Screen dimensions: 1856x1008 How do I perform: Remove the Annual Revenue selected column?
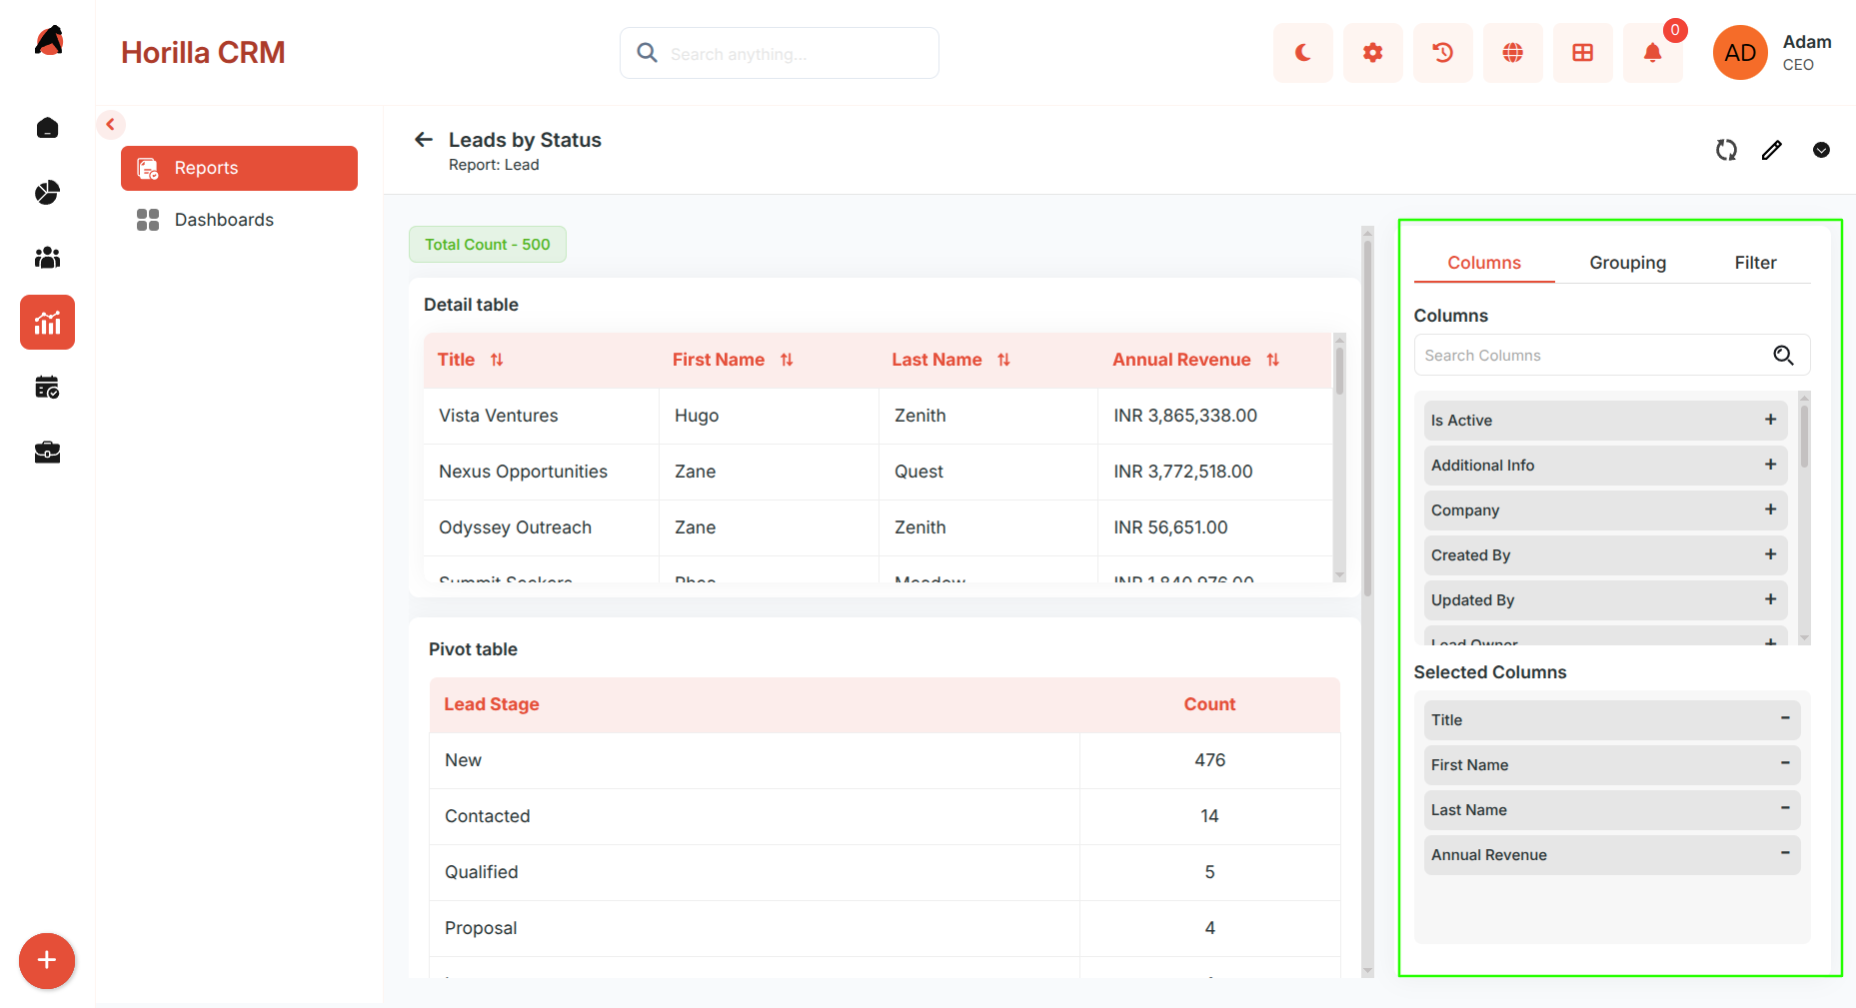tap(1785, 853)
